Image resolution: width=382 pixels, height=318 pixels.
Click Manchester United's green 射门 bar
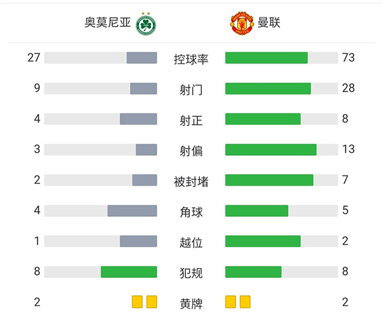pyautogui.click(x=268, y=88)
